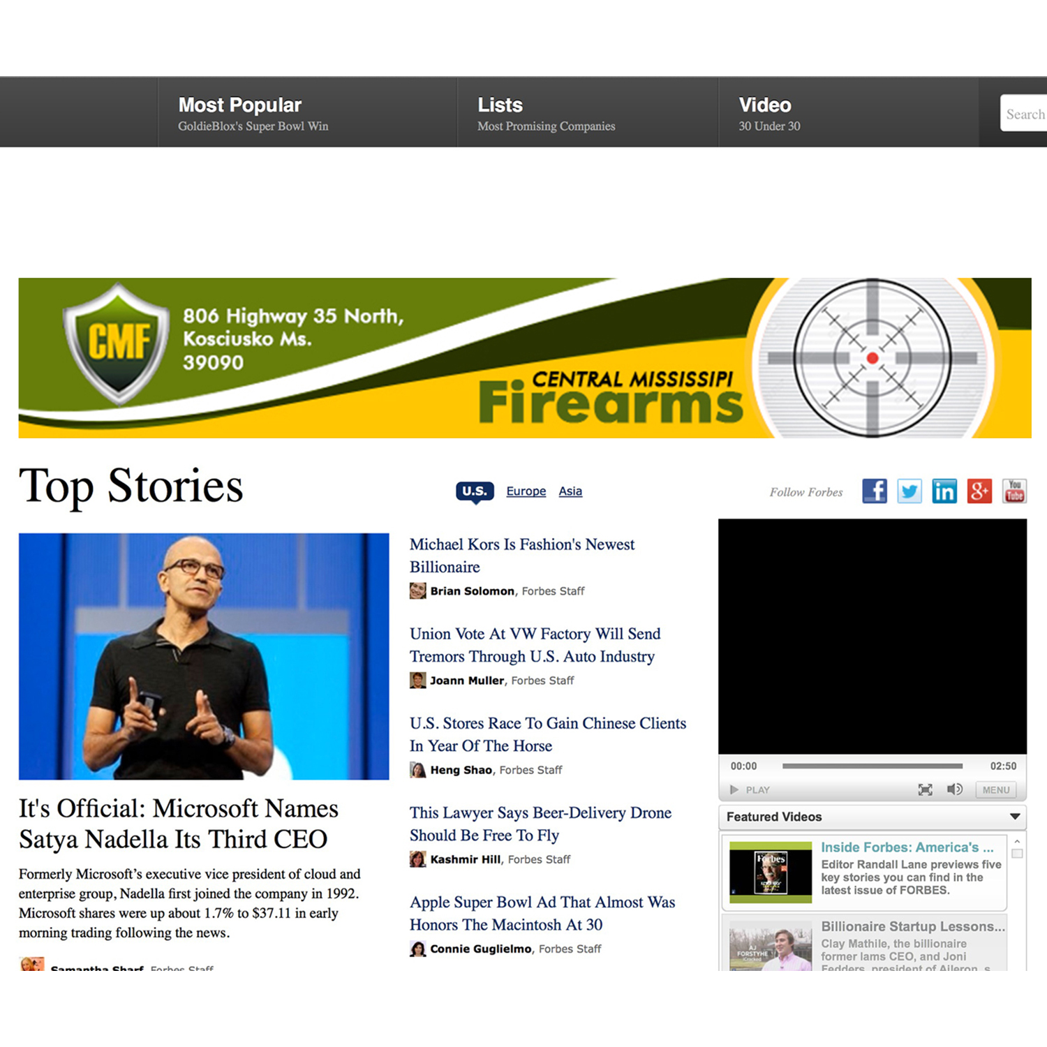The width and height of the screenshot is (1047, 1047).
Task: Open the video player MENU
Action: click(996, 789)
